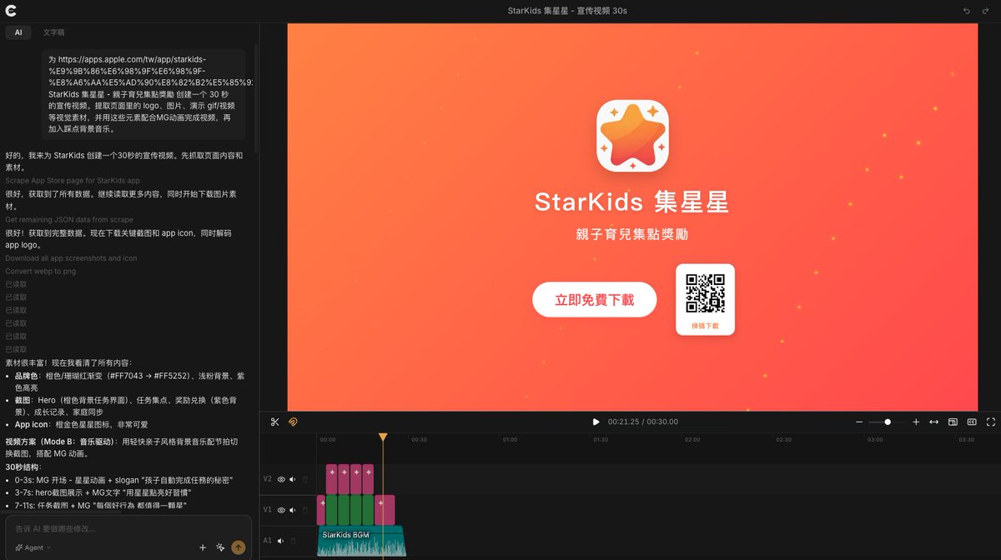
Task: Expand Scrape App Store page for StarKids app step
Action: click(73, 181)
